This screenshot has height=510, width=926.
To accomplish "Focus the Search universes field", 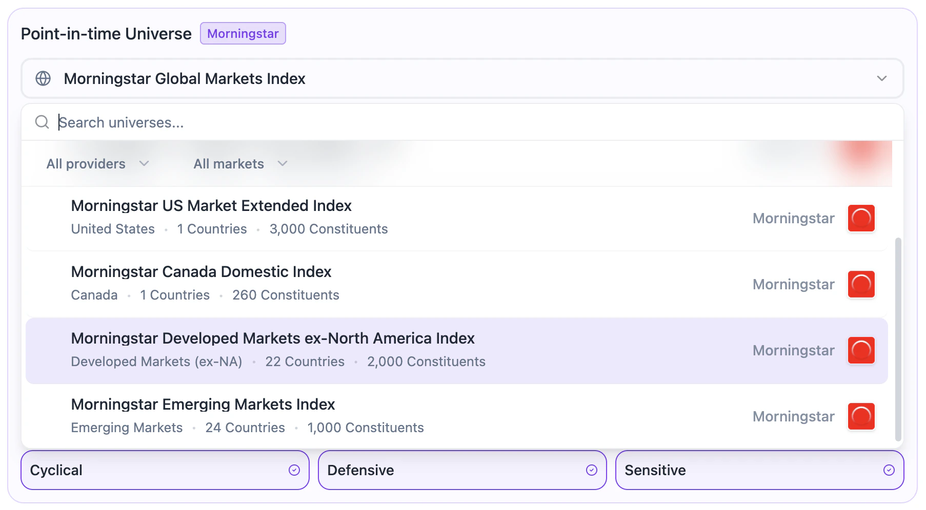I will tap(462, 122).
